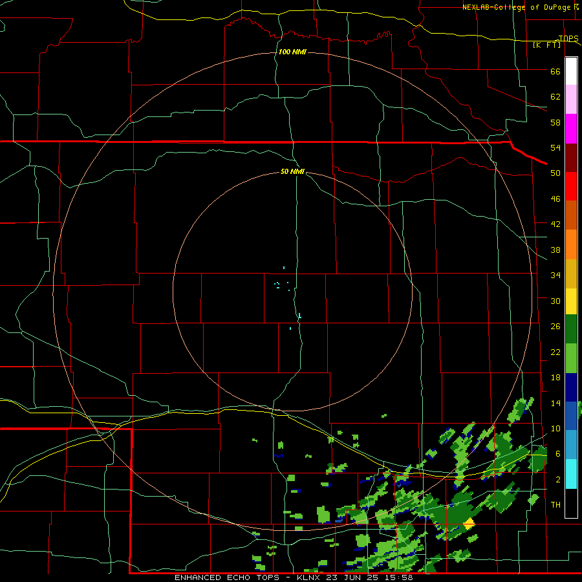
Task: Click the '50' legend value
Action: pyautogui.click(x=555, y=173)
